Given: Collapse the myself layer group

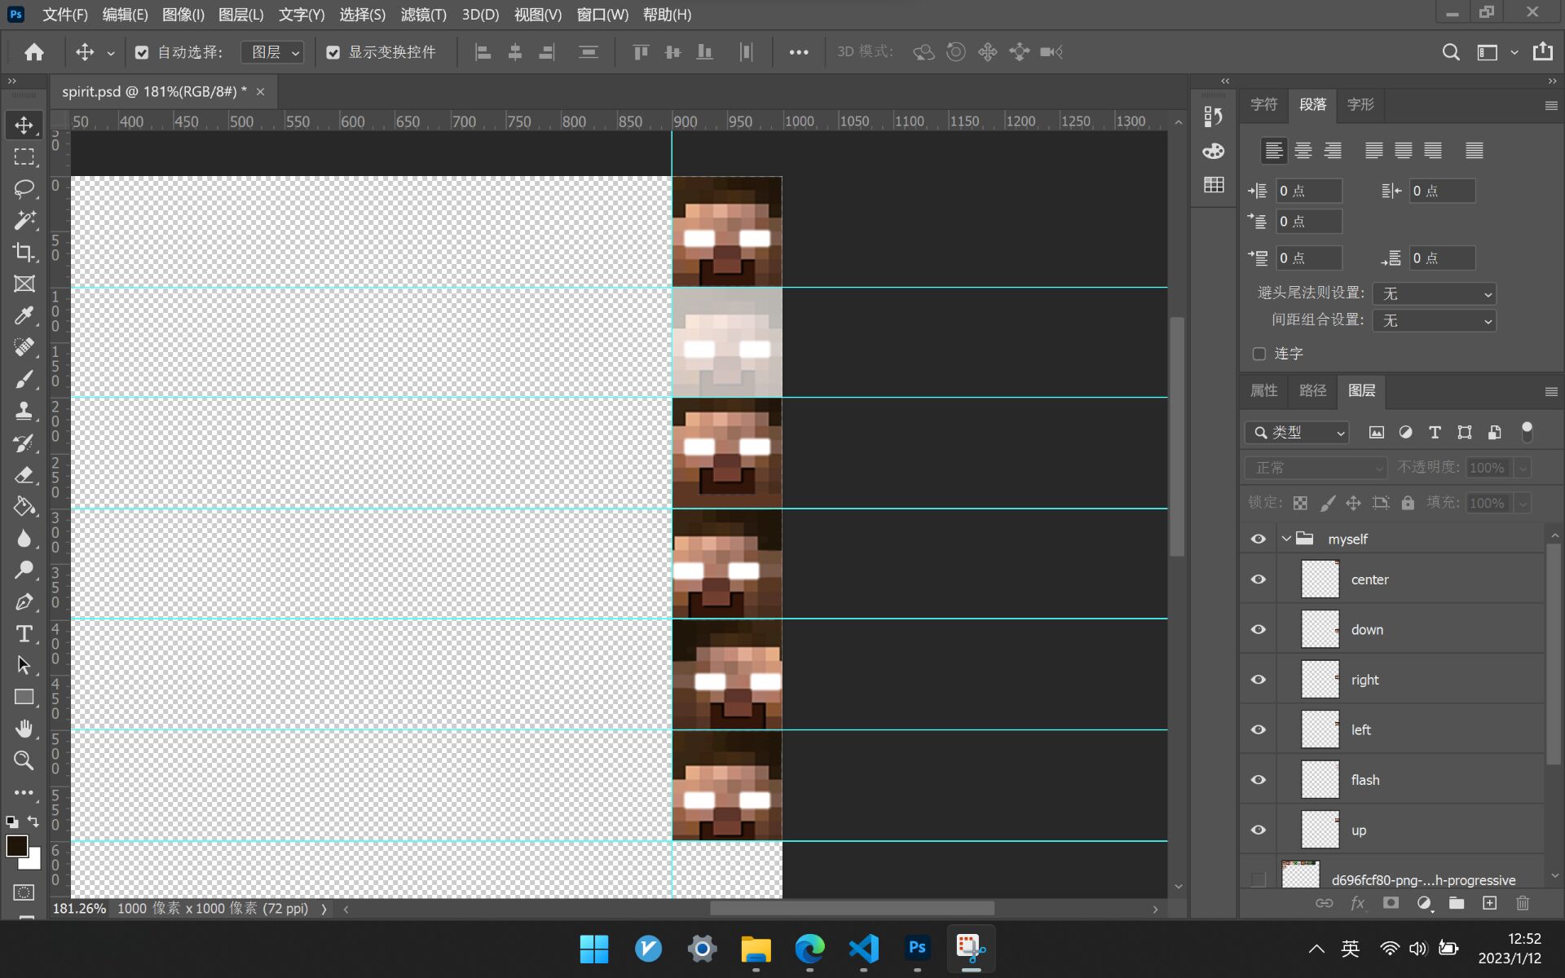Looking at the screenshot, I should tap(1286, 539).
